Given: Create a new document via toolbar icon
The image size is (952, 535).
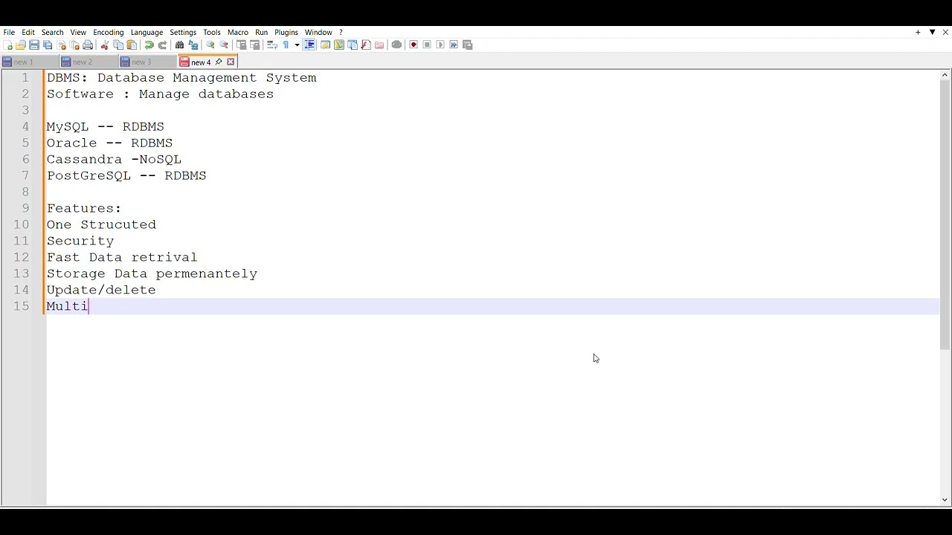Looking at the screenshot, I should tap(8, 45).
